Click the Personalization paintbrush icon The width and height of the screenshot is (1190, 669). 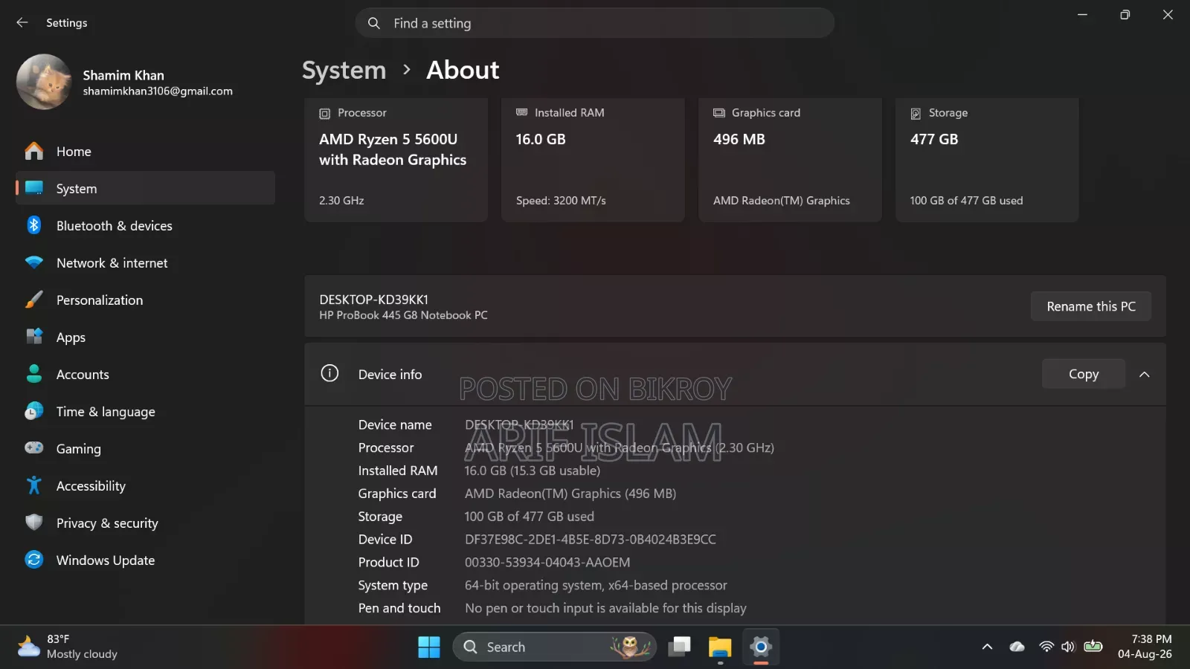pyautogui.click(x=34, y=300)
